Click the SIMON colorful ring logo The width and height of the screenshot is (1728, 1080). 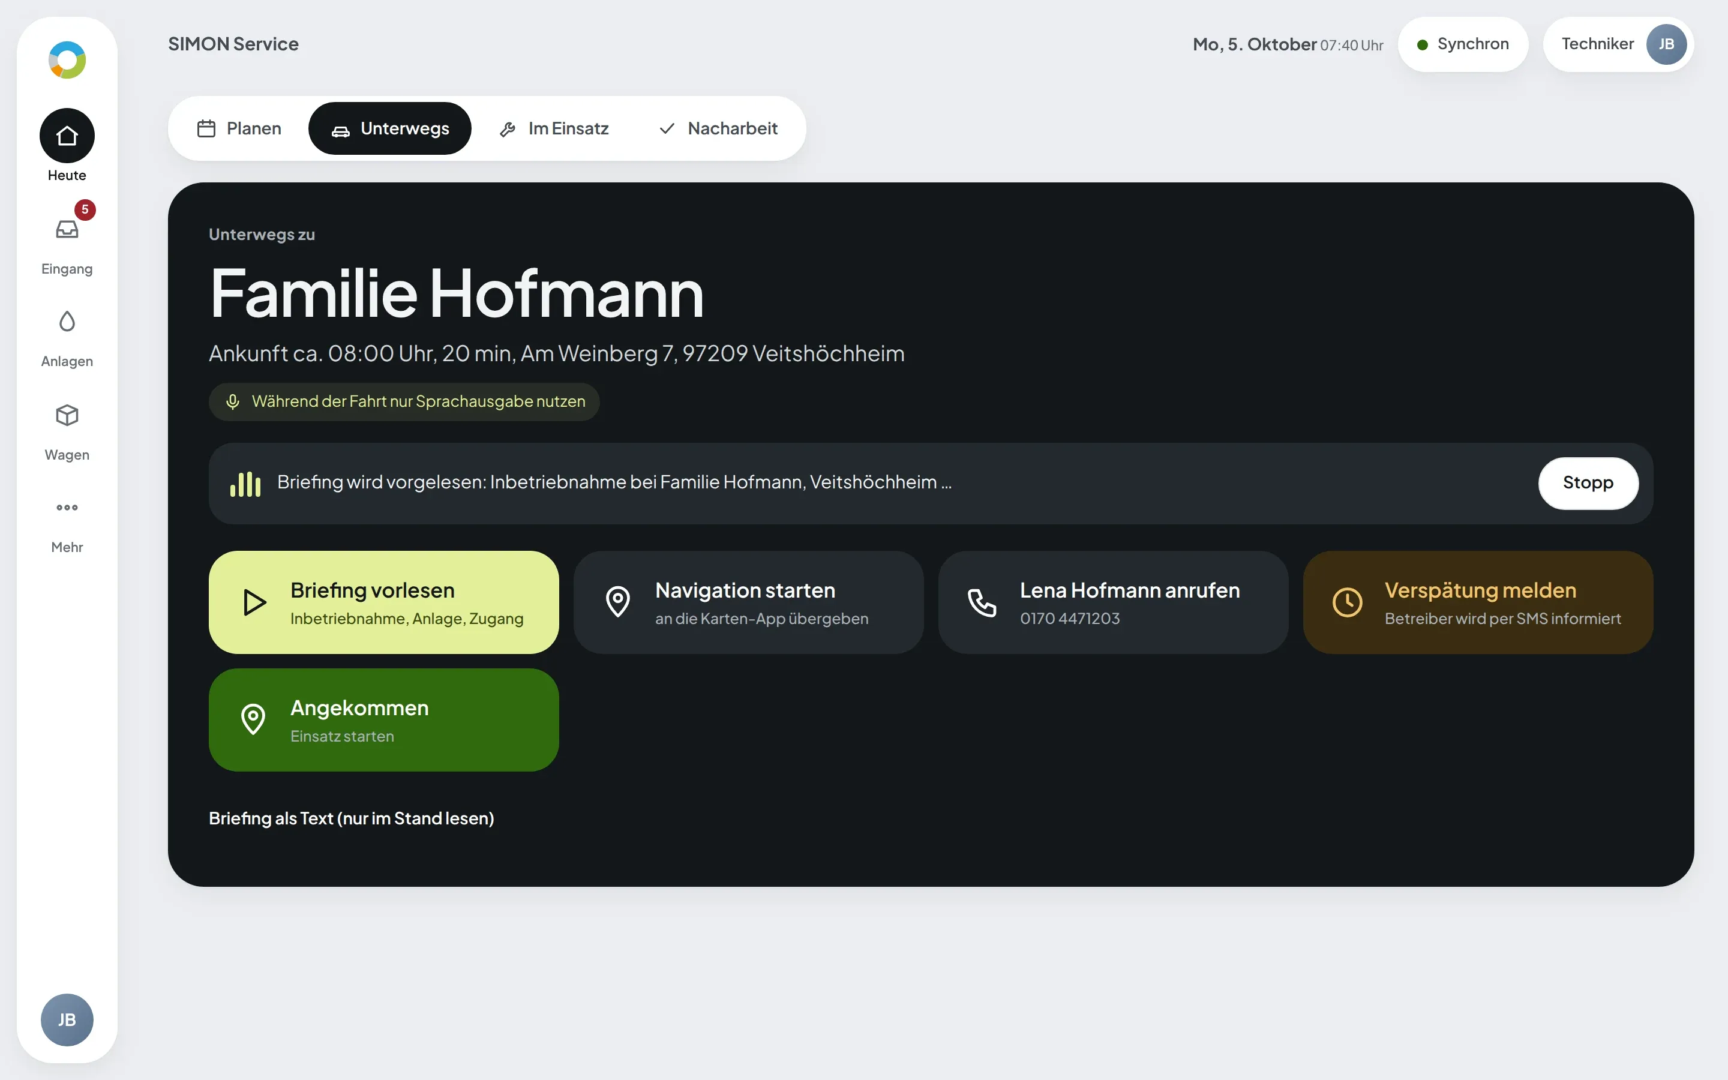click(67, 60)
